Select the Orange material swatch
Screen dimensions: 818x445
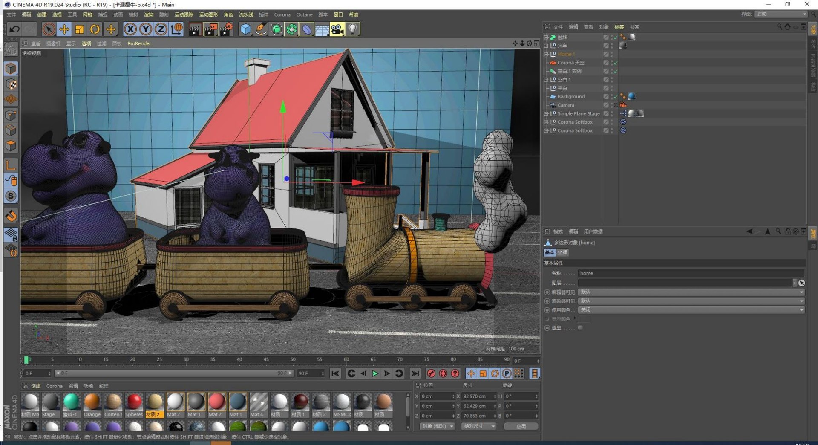pos(92,405)
